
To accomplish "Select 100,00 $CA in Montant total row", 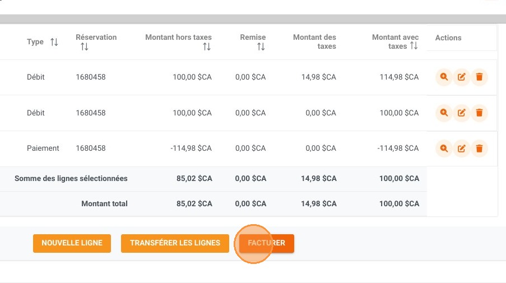I will pyautogui.click(x=399, y=203).
